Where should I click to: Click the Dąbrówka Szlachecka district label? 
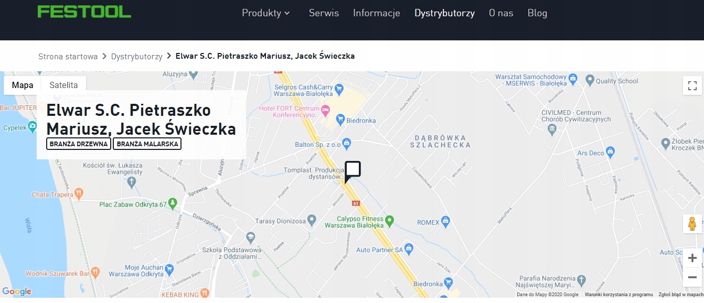coord(441,141)
